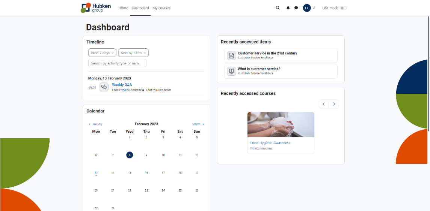
Task: Click the book icon for What is customer service
Action: 232,71
